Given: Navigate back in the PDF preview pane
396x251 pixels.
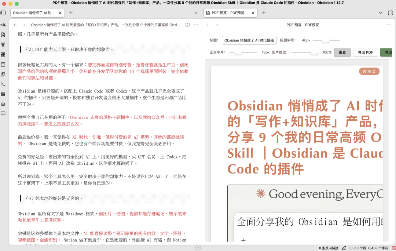Looking at the screenshot, I should click(208, 25).
